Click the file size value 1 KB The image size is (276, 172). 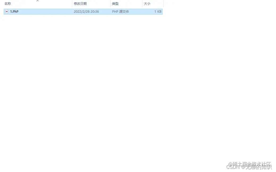pyautogui.click(x=158, y=12)
